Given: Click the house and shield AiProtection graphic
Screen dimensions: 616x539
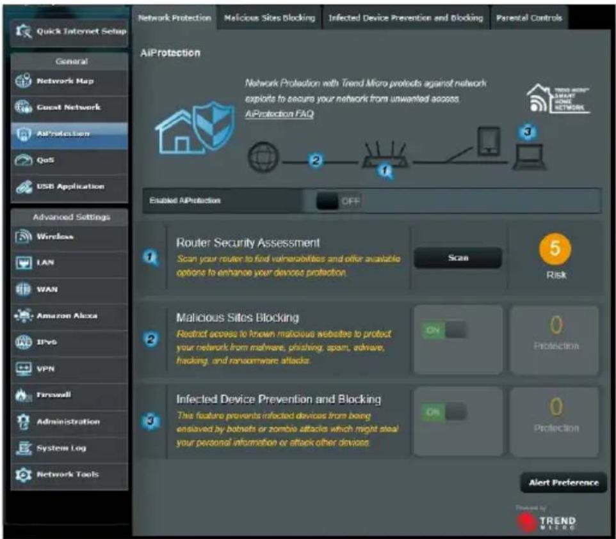Looking at the screenshot, I should click(x=195, y=128).
